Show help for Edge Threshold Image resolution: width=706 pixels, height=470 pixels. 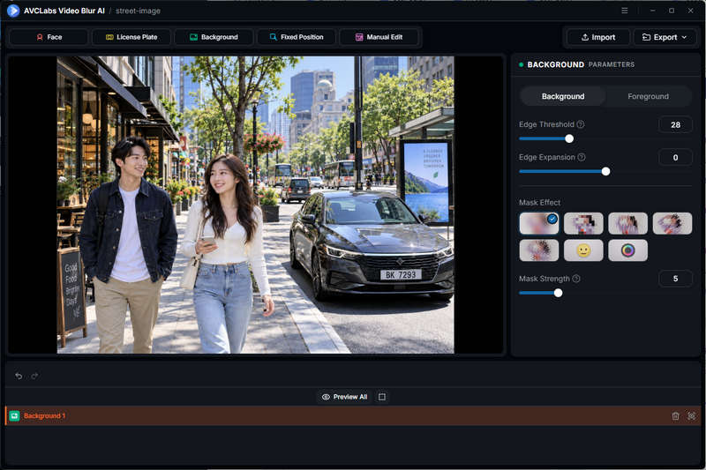click(581, 124)
